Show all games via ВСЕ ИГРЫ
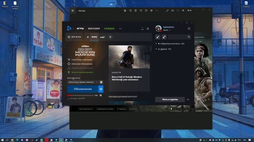 pyautogui.click(x=74, y=37)
